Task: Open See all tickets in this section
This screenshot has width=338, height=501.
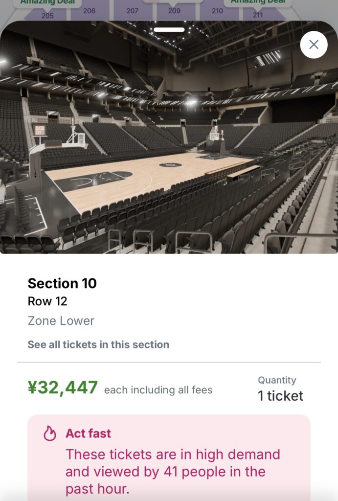Action: (98, 344)
